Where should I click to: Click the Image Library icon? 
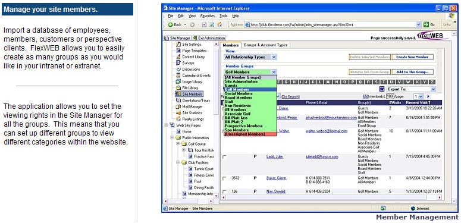[x=178, y=81]
